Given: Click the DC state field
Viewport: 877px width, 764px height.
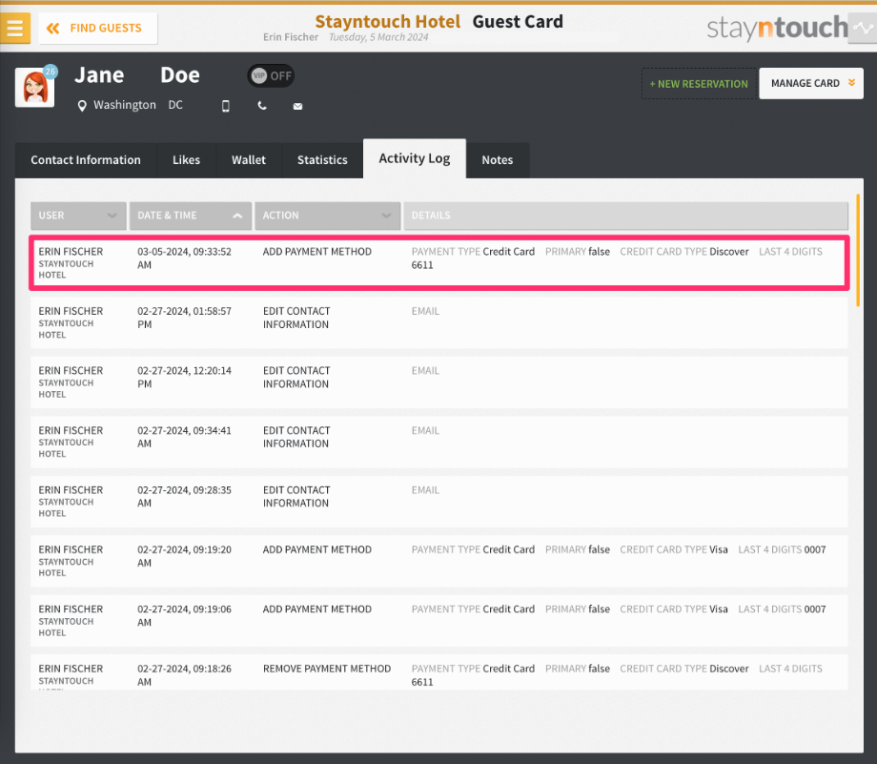Looking at the screenshot, I should [x=175, y=105].
